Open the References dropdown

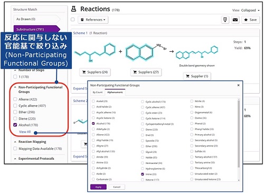point(93,20)
